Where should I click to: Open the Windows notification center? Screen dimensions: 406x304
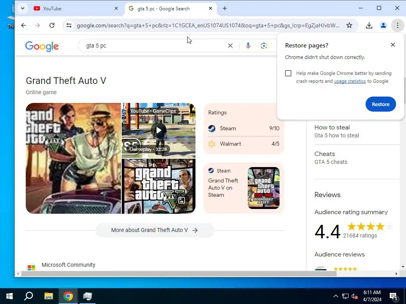point(393,296)
